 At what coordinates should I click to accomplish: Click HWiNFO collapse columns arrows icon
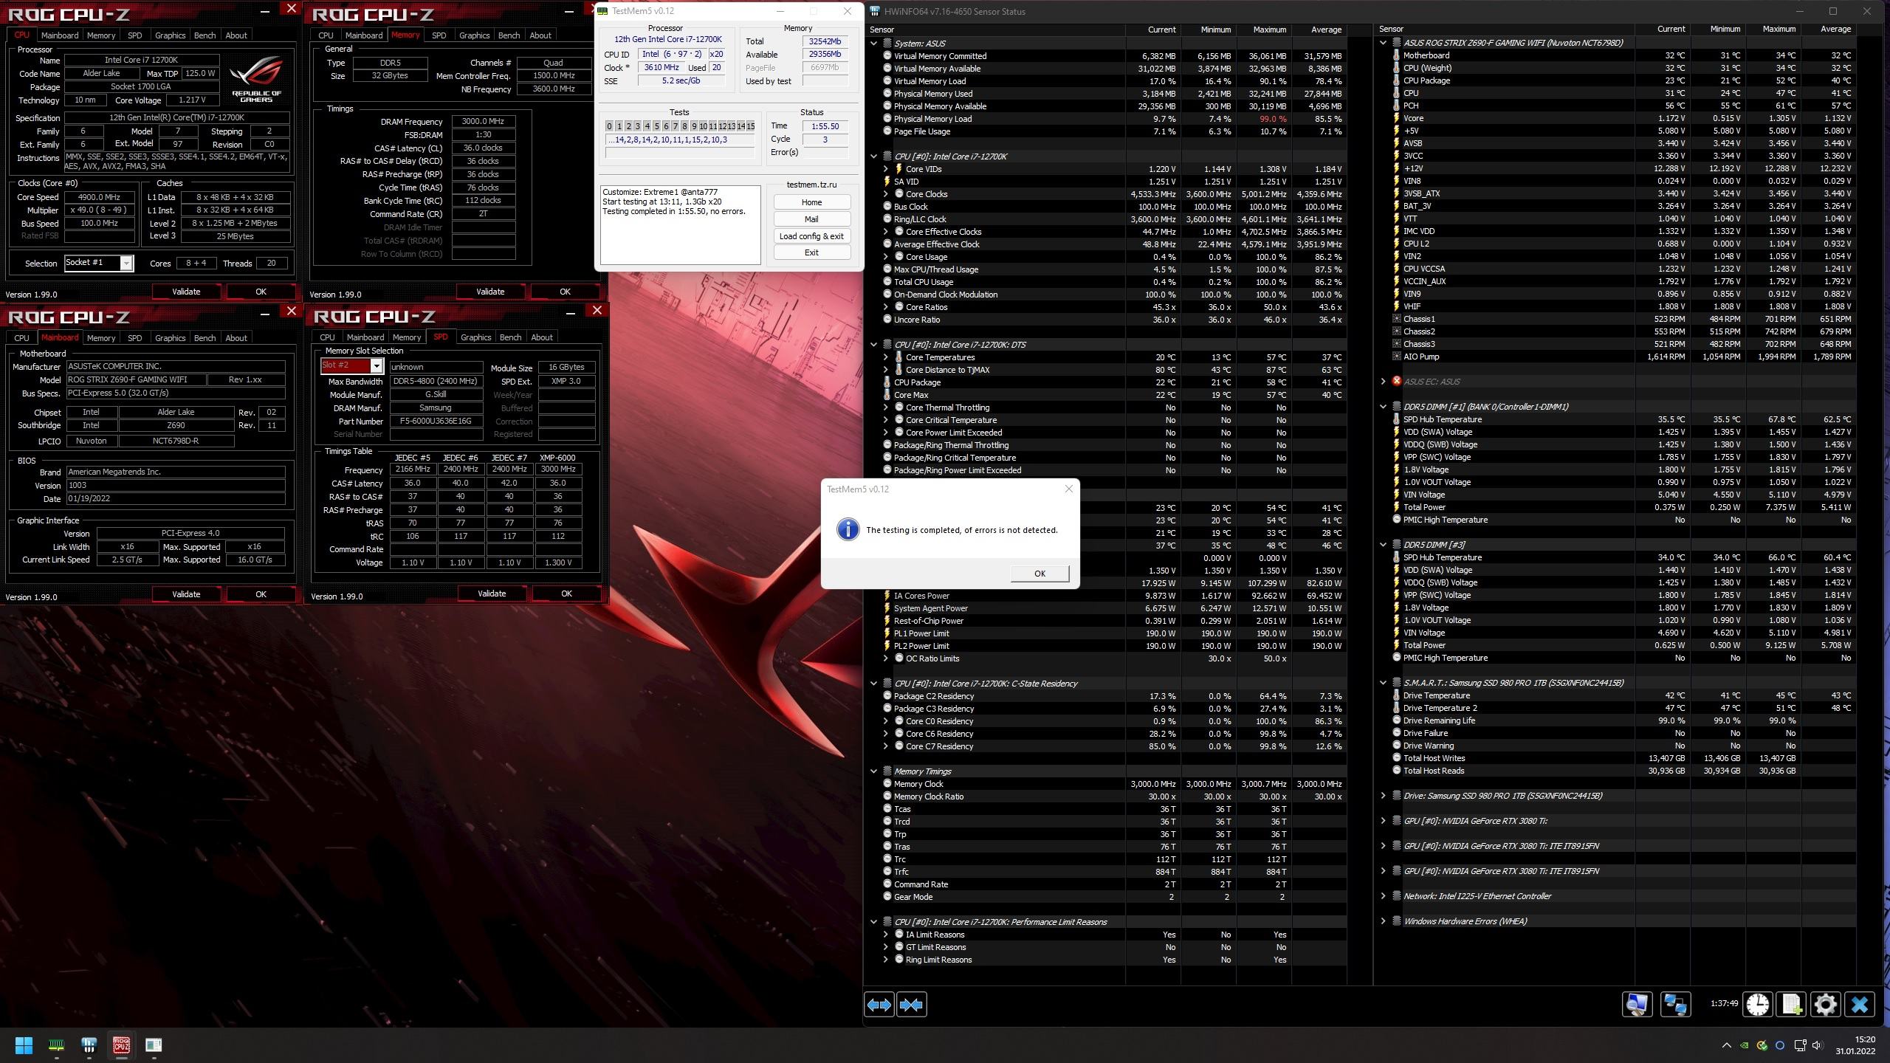pos(911,1005)
